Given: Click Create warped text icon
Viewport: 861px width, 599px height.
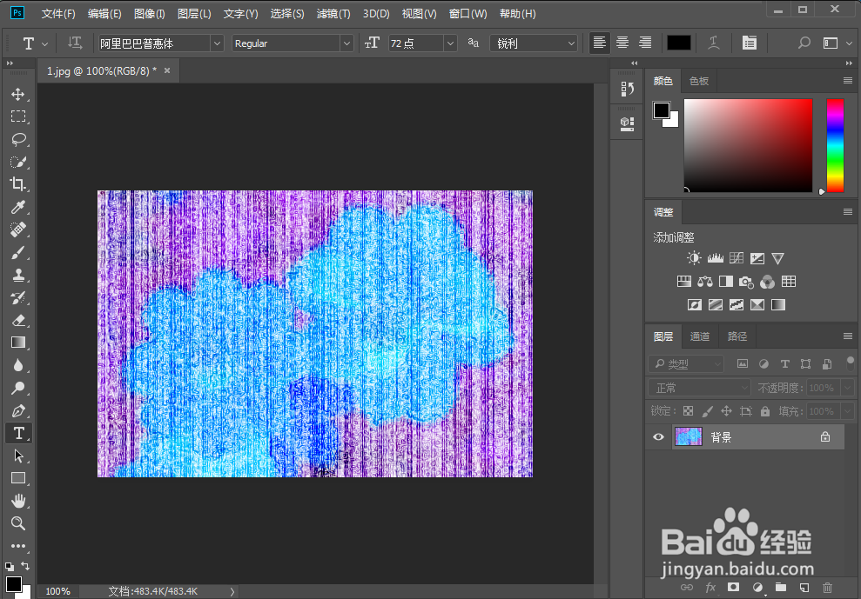Looking at the screenshot, I should (x=713, y=43).
